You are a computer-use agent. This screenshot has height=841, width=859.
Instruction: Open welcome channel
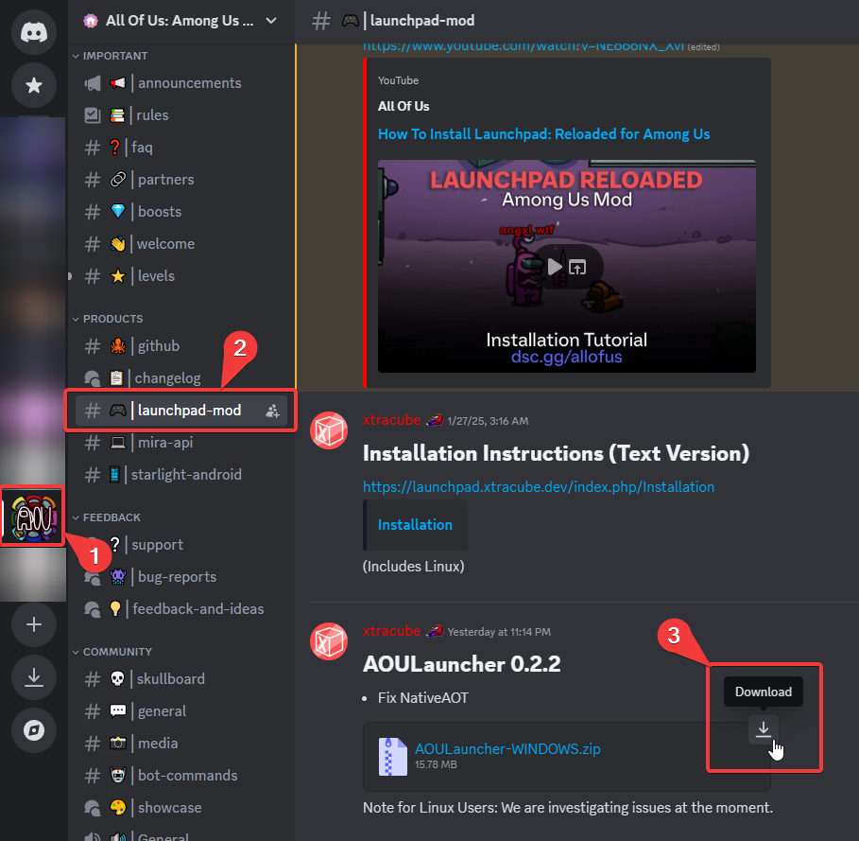(181, 244)
